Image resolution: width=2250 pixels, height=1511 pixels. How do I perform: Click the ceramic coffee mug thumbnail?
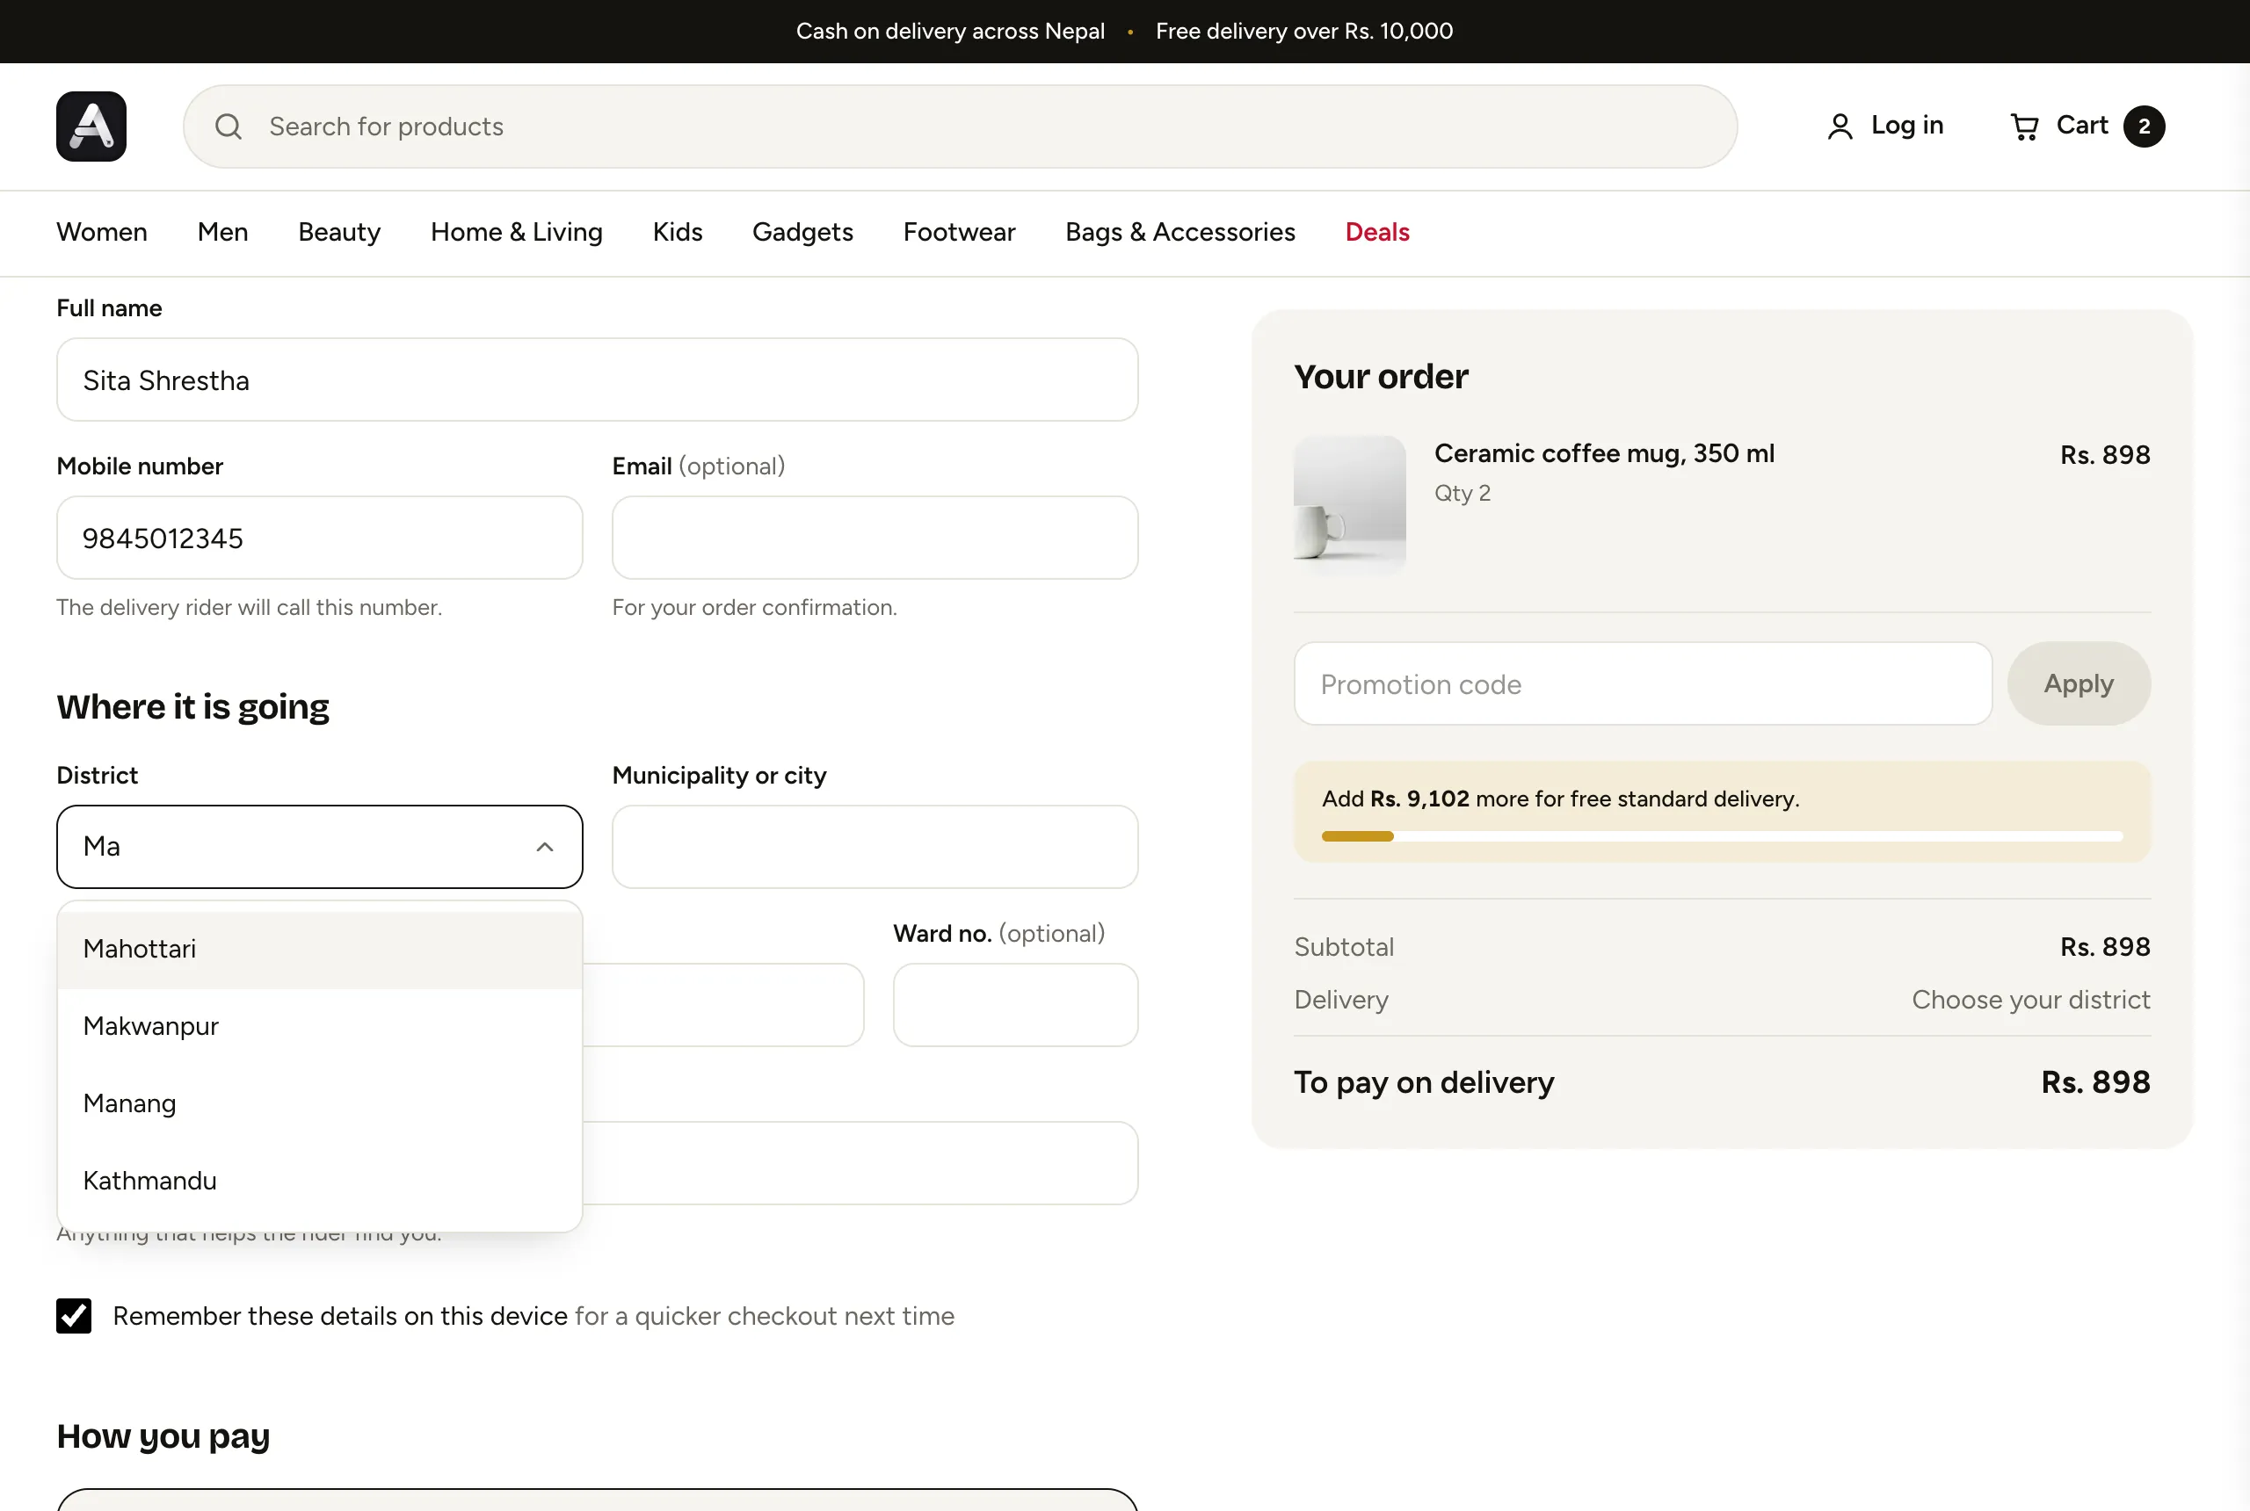pyautogui.click(x=1350, y=505)
